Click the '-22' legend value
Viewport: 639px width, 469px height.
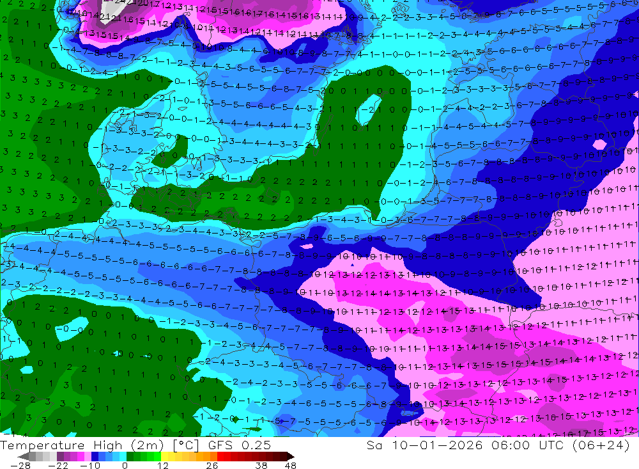58,465
